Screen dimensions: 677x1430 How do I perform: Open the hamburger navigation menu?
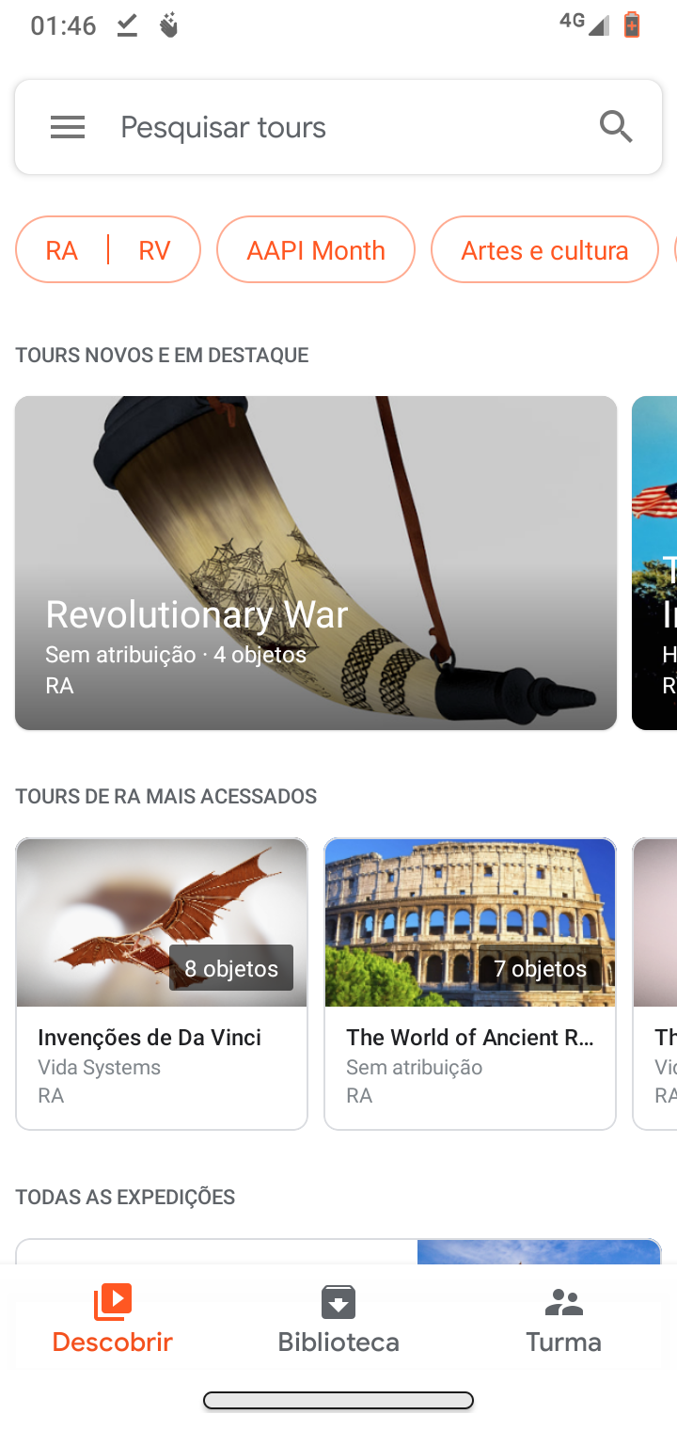68,127
